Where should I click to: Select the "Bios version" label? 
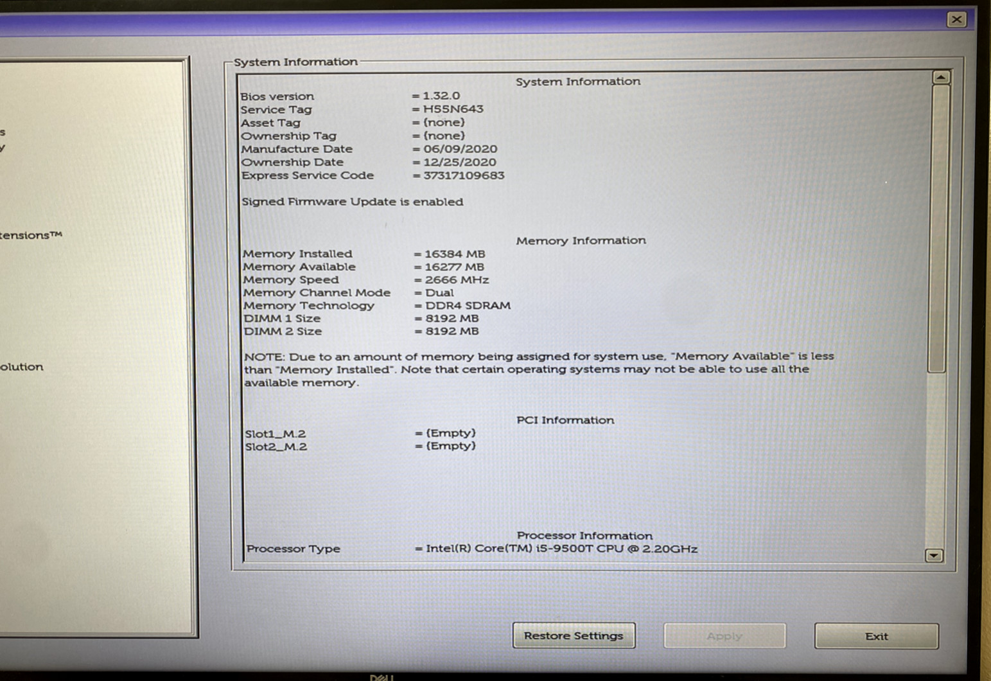click(x=277, y=96)
